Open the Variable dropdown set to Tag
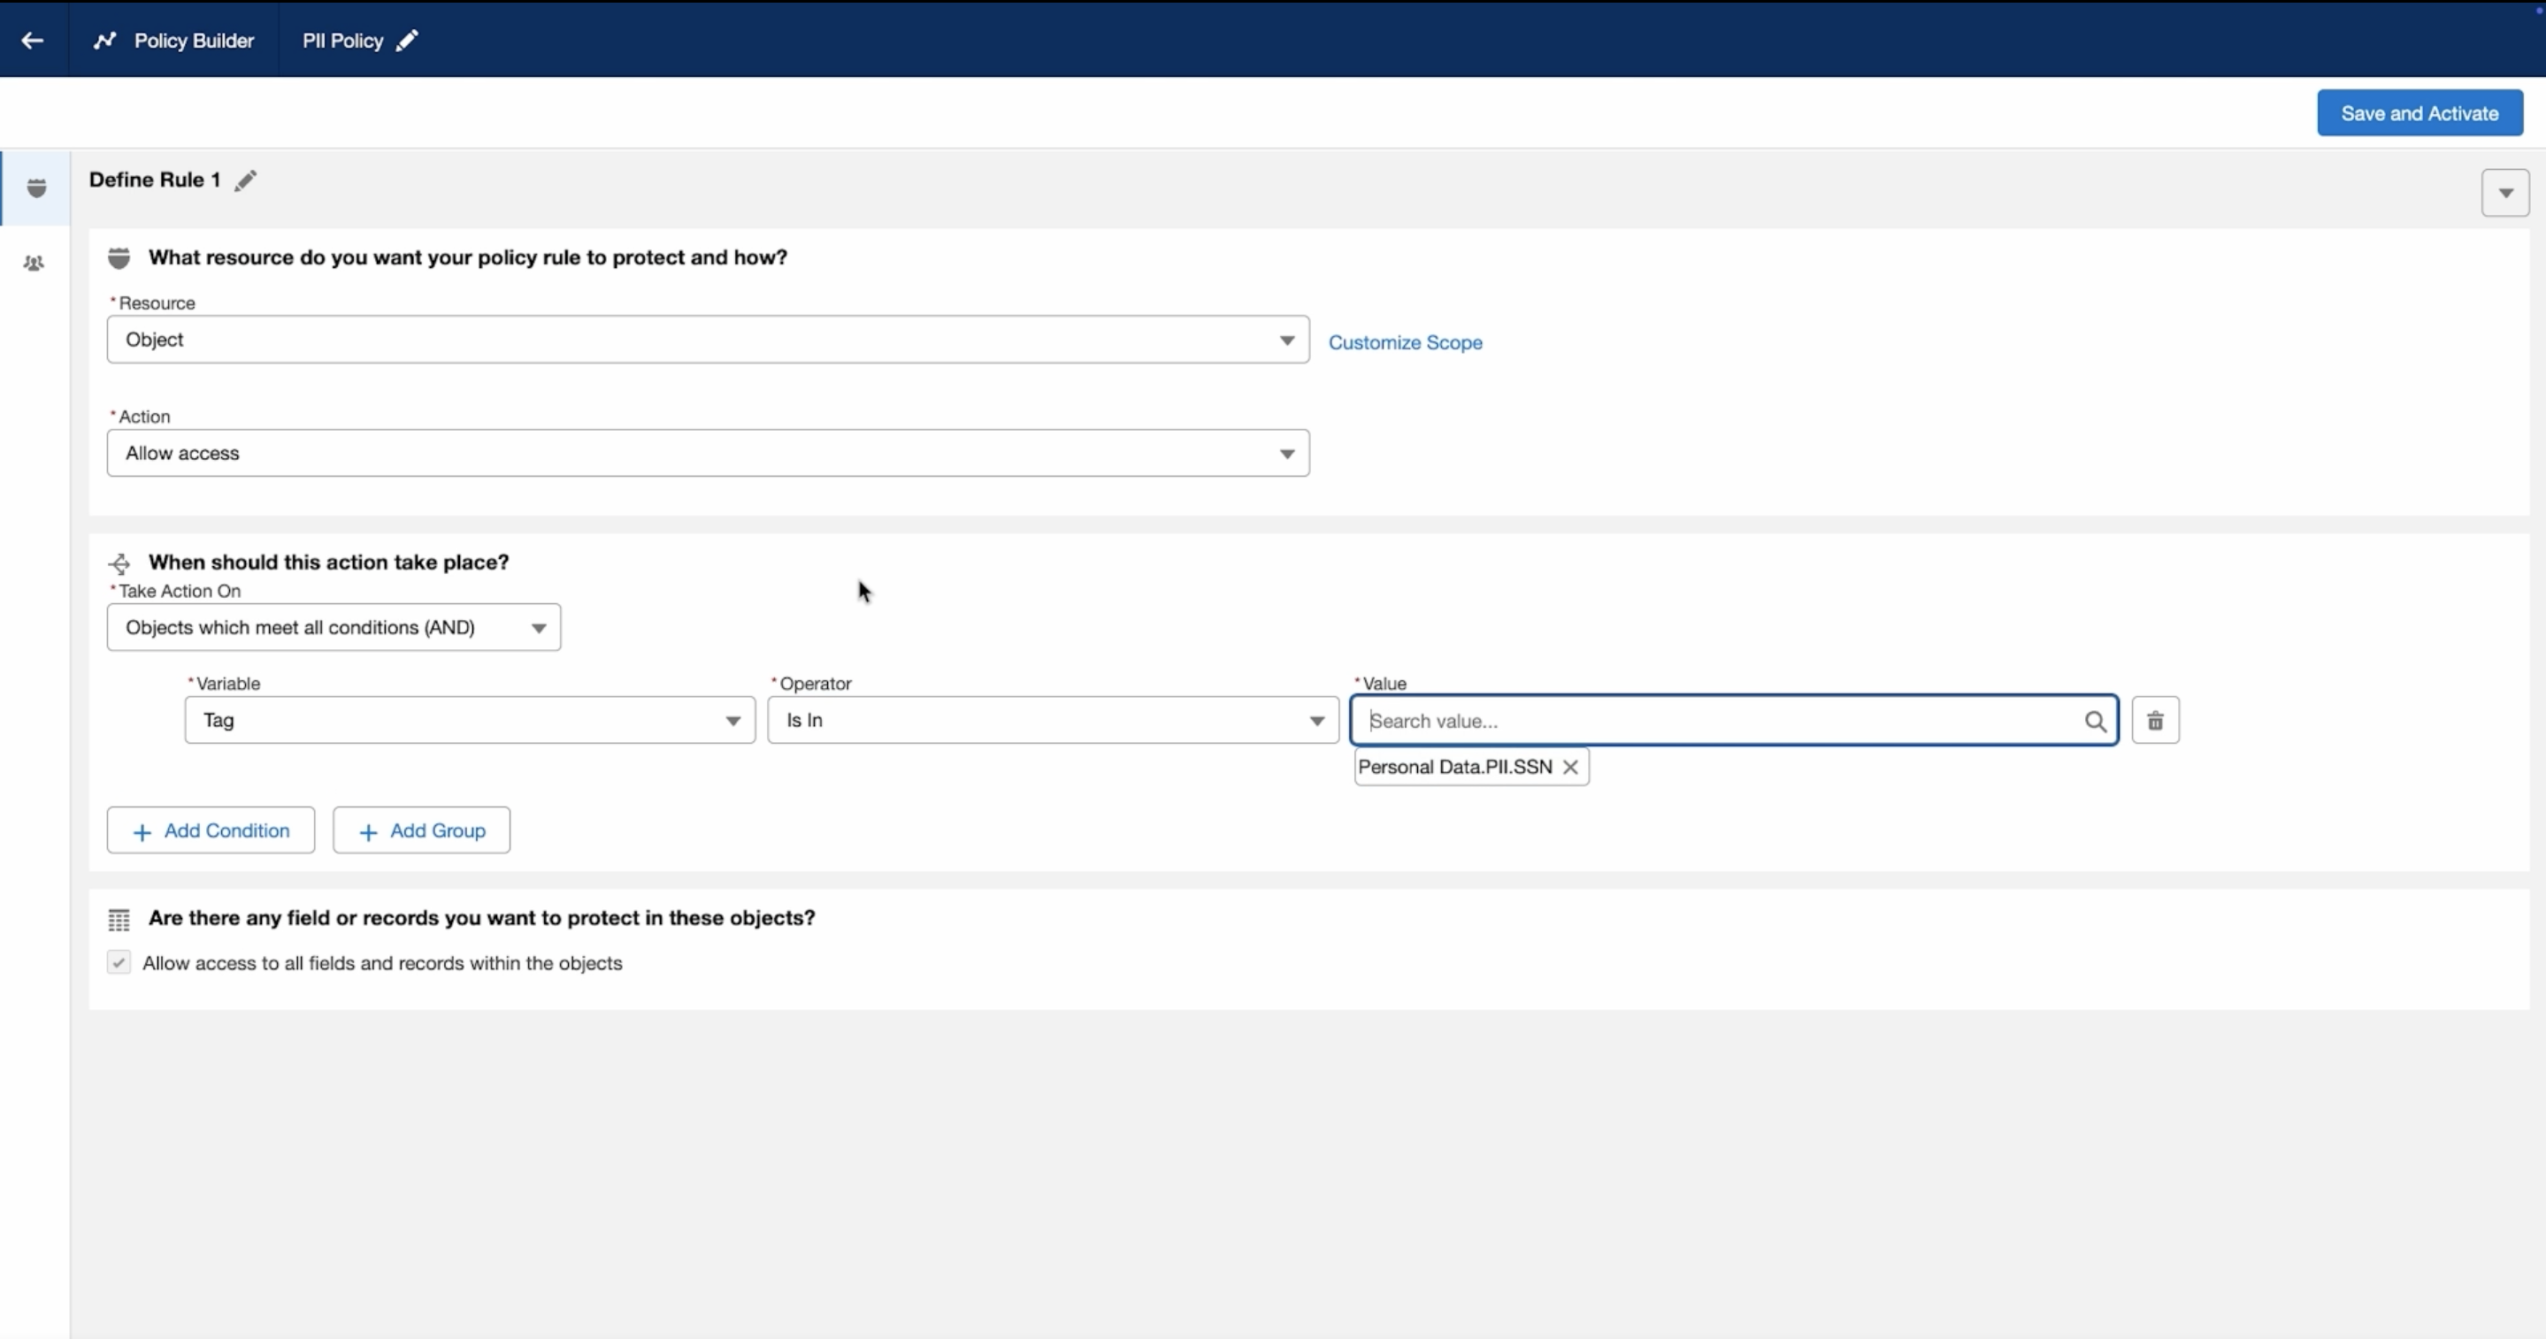Viewport: 2546px width, 1339px height. click(x=470, y=721)
